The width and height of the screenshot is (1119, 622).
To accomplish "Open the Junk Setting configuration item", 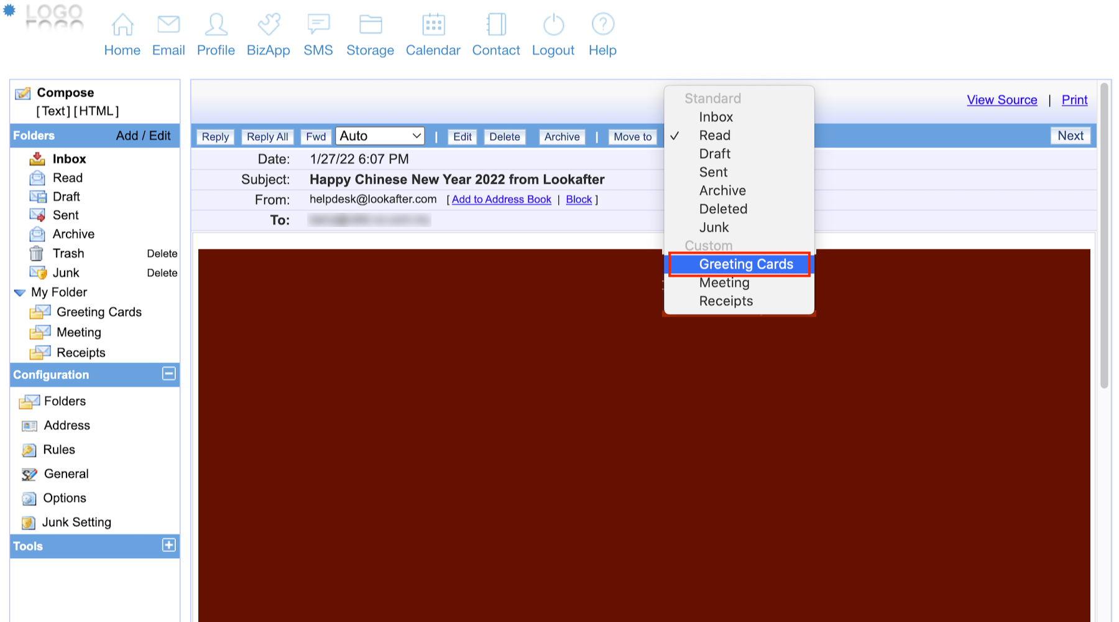I will click(76, 522).
